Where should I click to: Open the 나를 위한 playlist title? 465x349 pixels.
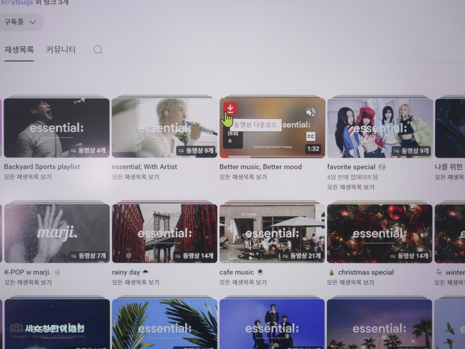click(450, 167)
